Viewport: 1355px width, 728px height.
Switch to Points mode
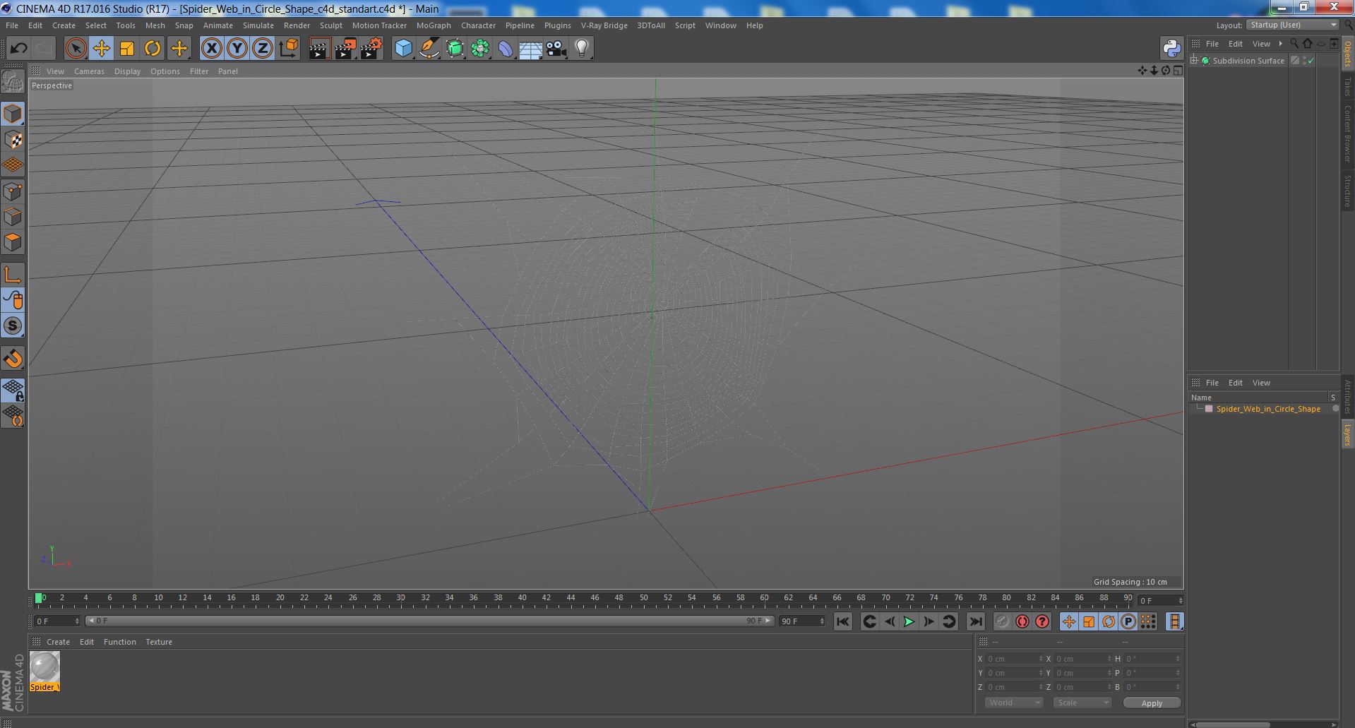(13, 191)
